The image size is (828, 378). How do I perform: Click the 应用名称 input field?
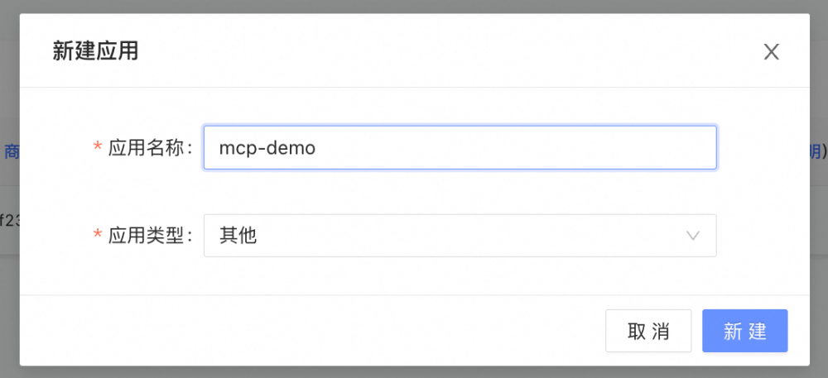(x=460, y=147)
